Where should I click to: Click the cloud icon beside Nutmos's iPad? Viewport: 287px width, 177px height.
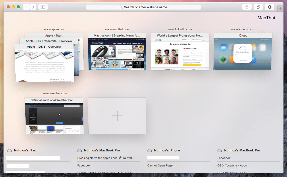10,150
